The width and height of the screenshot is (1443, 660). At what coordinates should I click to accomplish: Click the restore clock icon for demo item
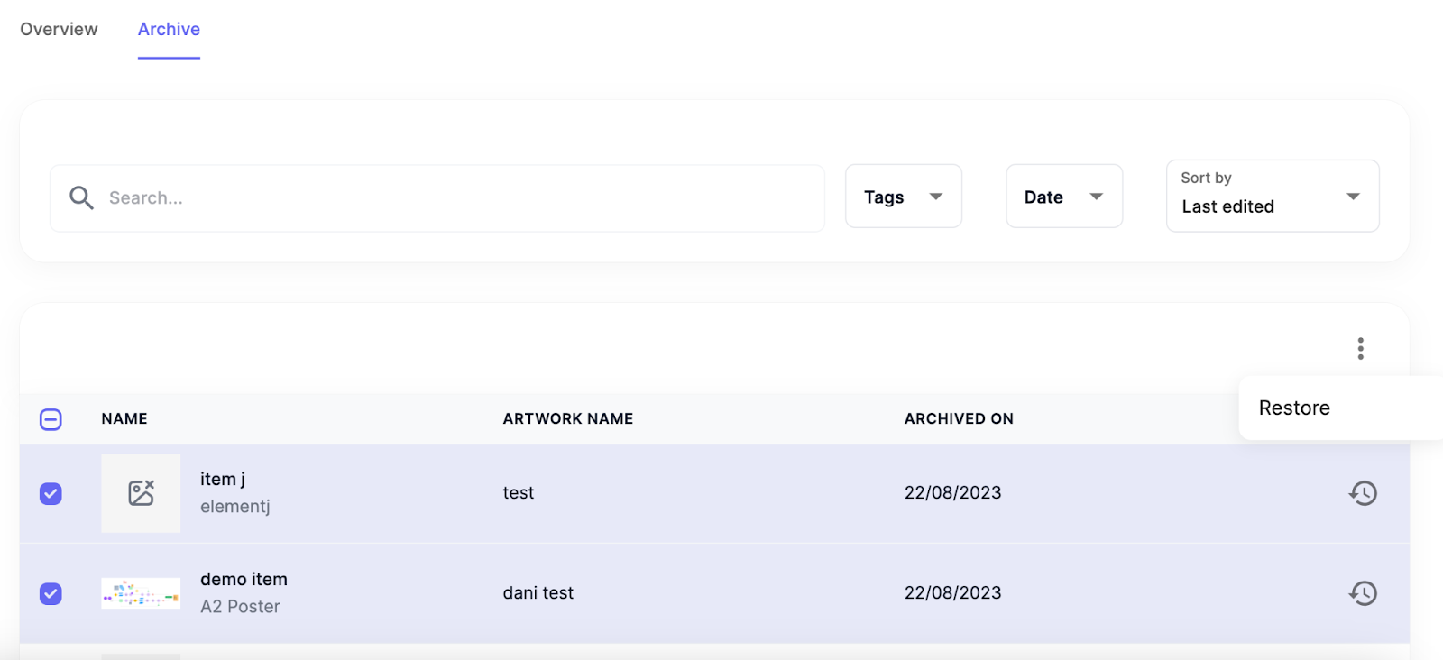(1363, 593)
